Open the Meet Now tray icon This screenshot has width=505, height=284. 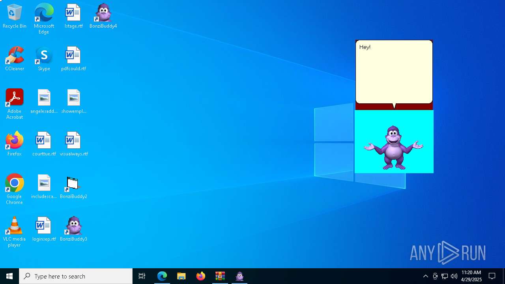point(435,276)
